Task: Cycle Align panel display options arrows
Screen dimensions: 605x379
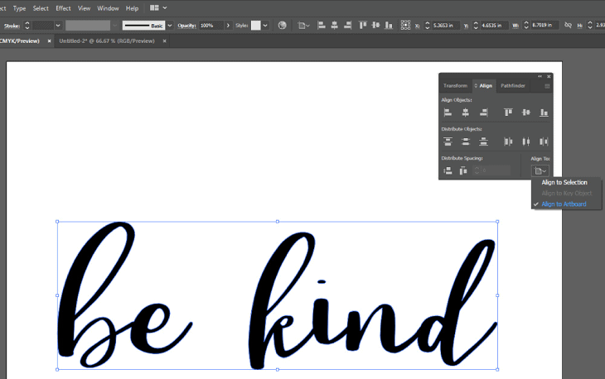Action: [x=476, y=86]
